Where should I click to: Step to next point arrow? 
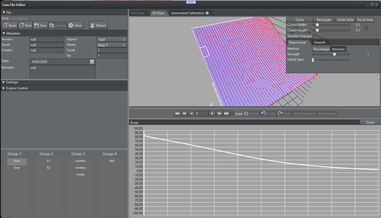pos(212,113)
